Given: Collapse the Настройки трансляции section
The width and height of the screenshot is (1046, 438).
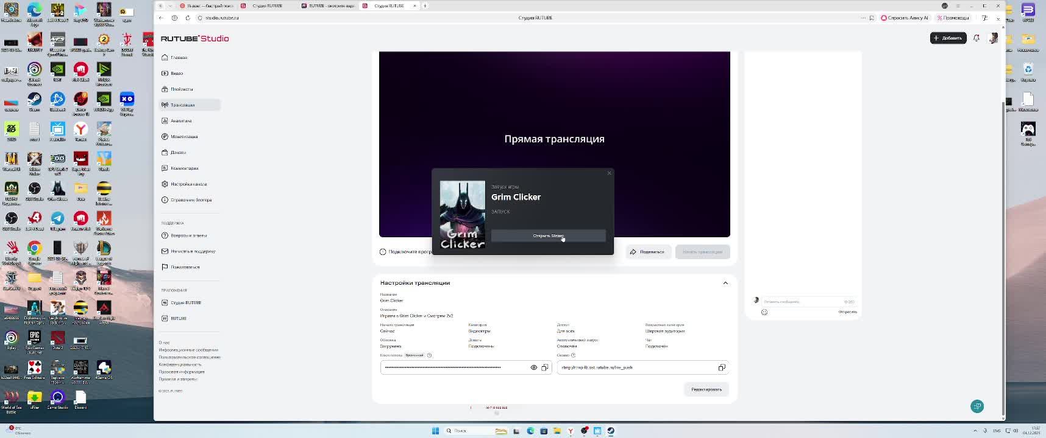Looking at the screenshot, I should 725,283.
